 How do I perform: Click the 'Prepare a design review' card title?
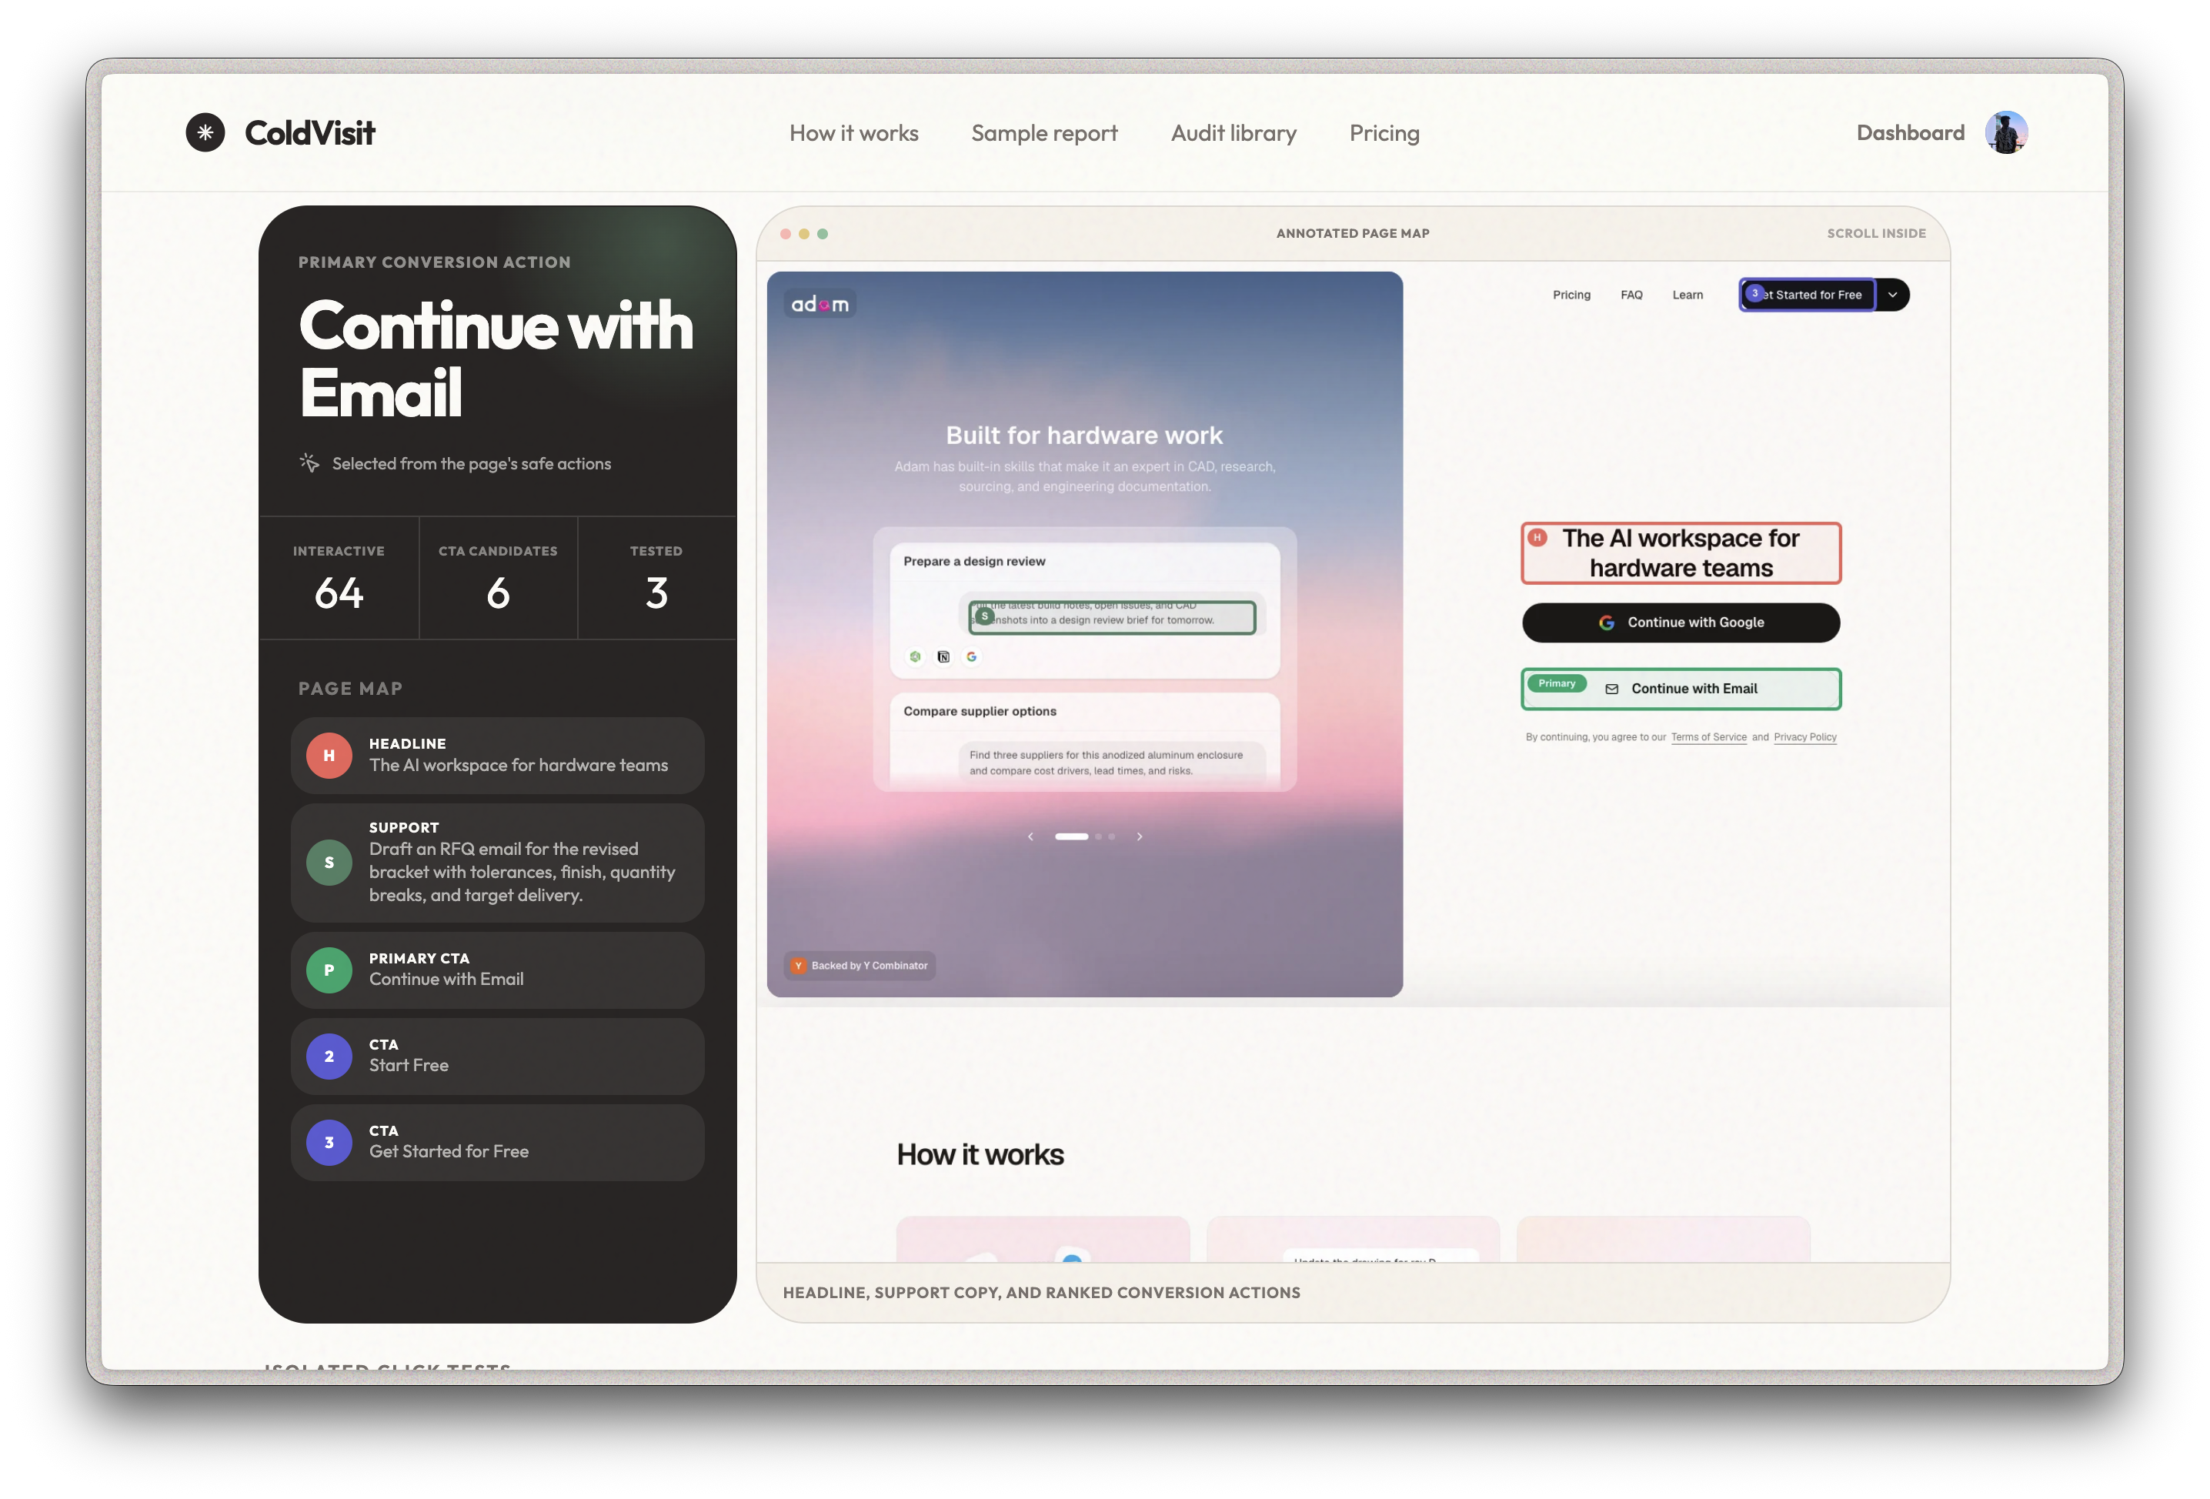[973, 561]
